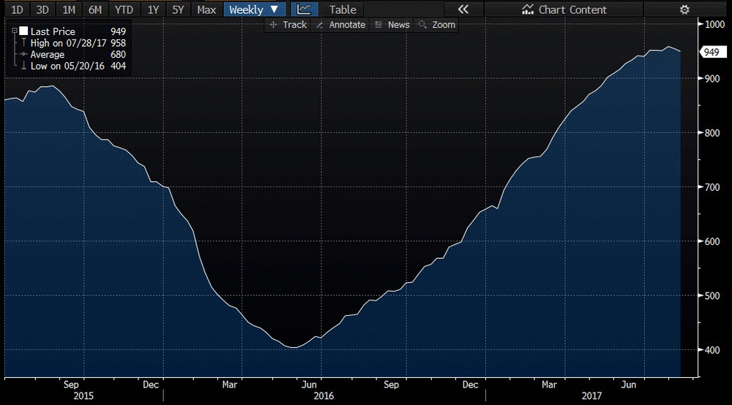This screenshot has width=732, height=405.
Task: Set chart range to Max
Action: click(x=206, y=10)
